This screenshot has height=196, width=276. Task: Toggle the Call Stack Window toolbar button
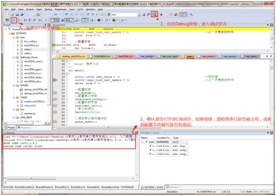pos(72,20)
